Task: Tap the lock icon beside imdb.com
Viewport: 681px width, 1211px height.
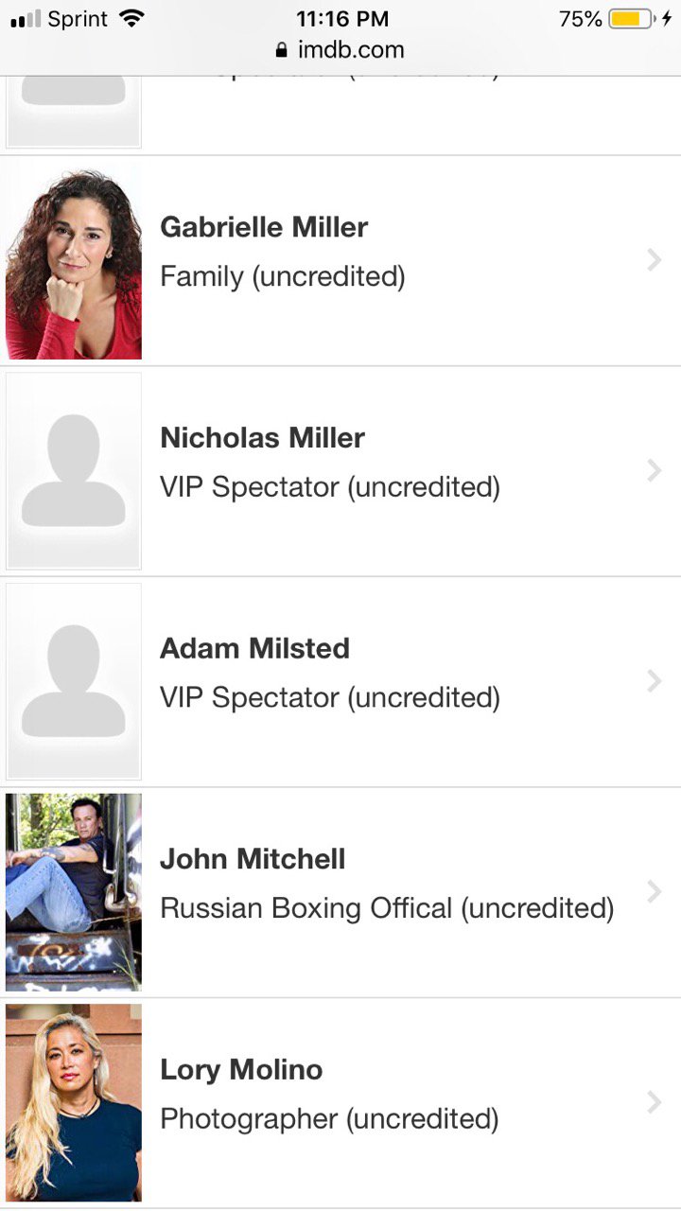Action: pos(281,50)
